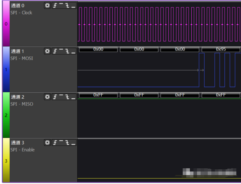Select the second 0x00 MOSI decoded byte
241x184 pixels.
[139, 49]
